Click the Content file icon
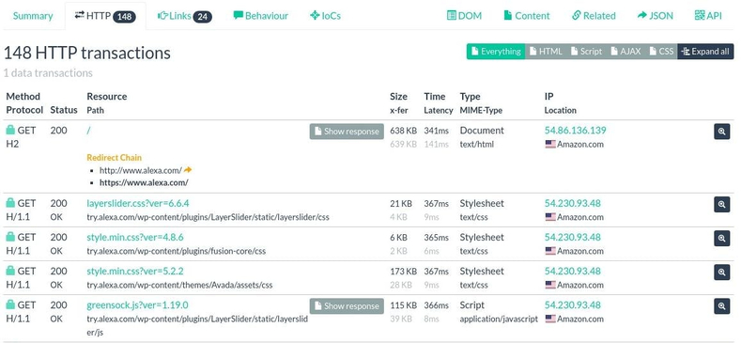 tap(508, 16)
